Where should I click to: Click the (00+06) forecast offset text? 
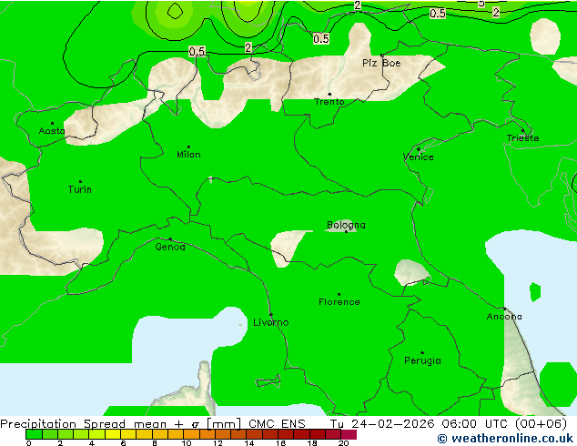(541, 424)
